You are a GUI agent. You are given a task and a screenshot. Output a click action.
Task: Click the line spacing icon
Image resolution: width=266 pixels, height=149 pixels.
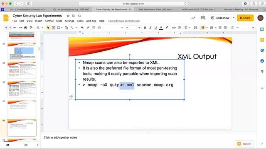195,28
